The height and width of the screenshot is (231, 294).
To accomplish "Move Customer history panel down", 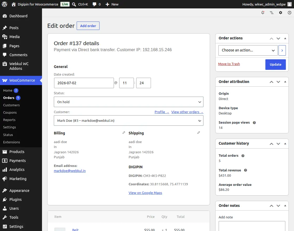I will point(278,144).
